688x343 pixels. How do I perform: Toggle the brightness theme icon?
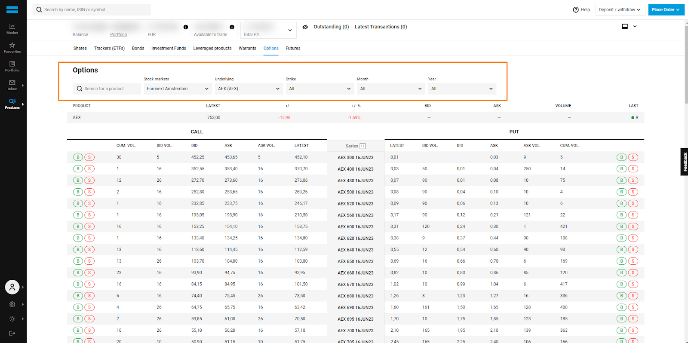(x=12, y=319)
